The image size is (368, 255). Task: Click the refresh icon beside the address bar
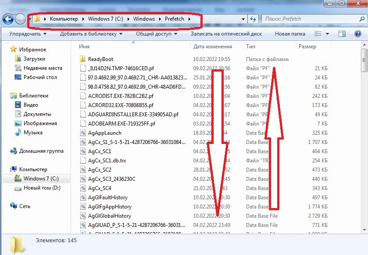pyautogui.click(x=253, y=19)
